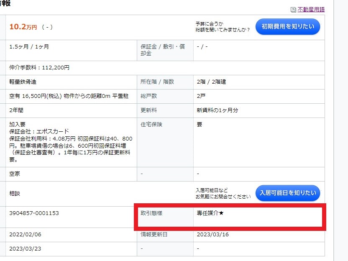
Task: Click the 総戸数 label
Action: [x=149, y=96]
